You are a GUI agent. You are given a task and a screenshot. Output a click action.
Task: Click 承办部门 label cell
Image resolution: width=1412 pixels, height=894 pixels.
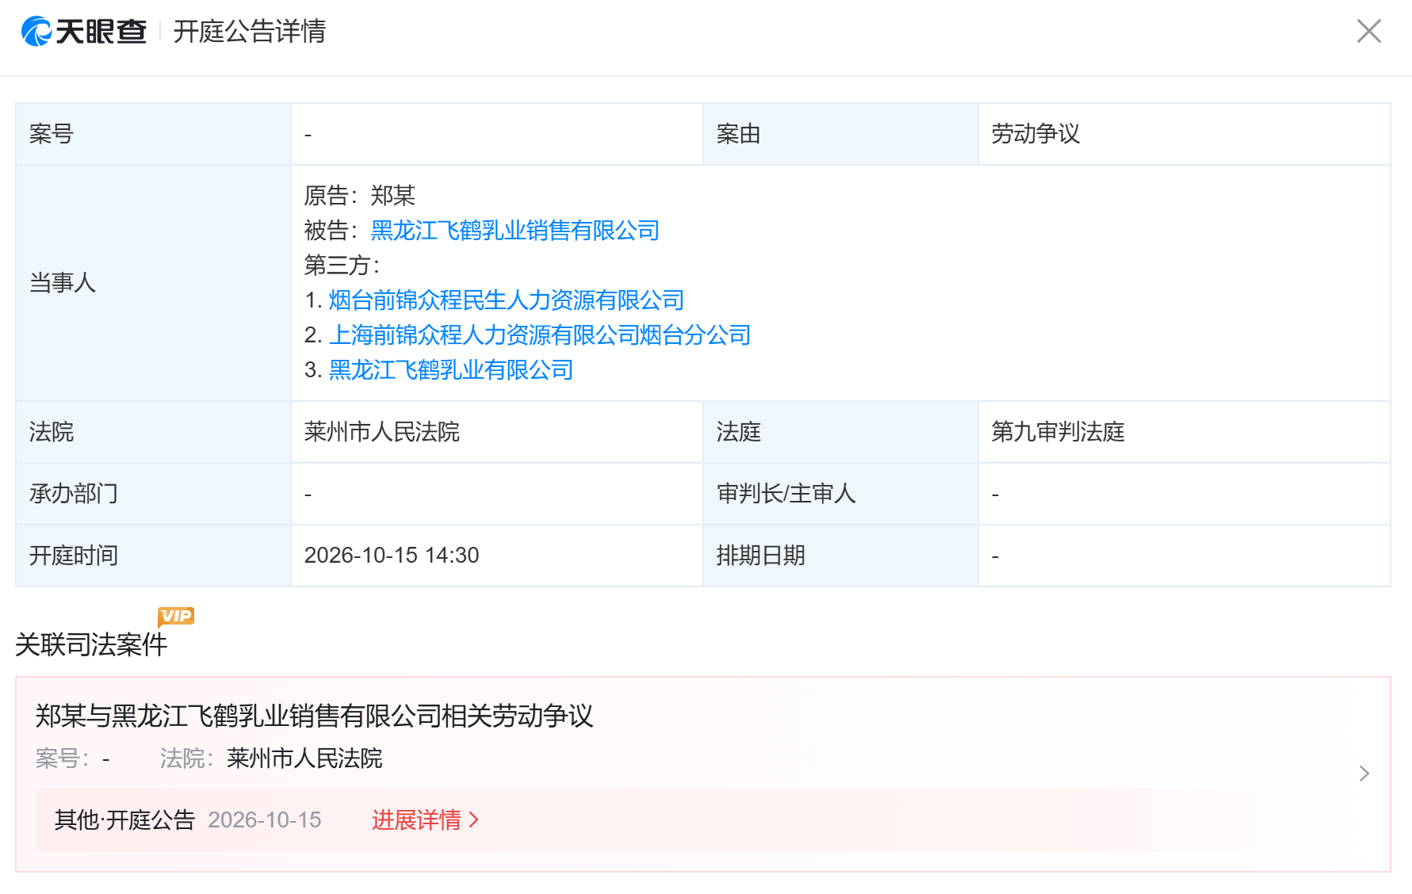point(153,494)
